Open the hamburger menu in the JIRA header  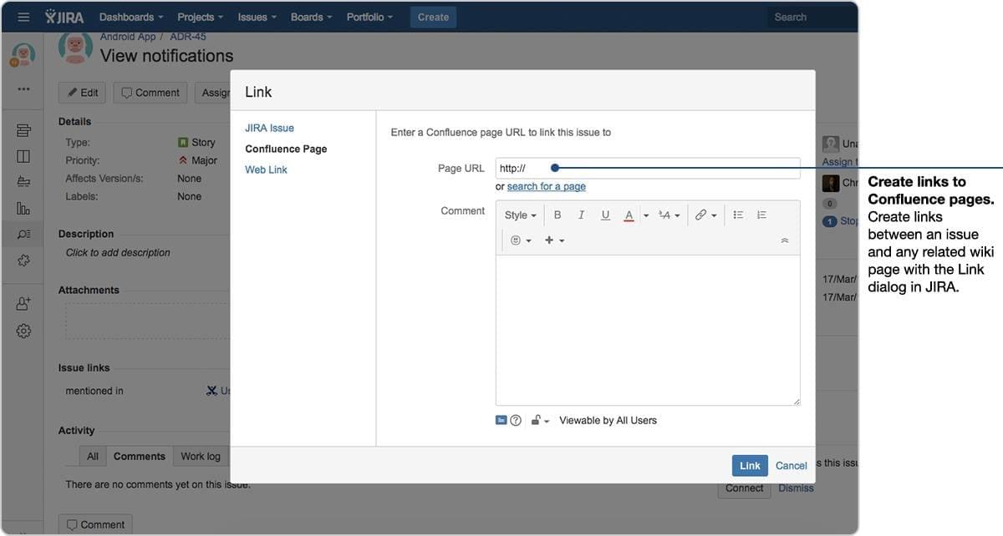tap(23, 17)
